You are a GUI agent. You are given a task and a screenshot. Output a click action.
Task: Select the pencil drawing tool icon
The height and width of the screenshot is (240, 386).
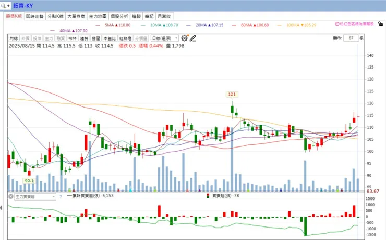tap(193, 38)
